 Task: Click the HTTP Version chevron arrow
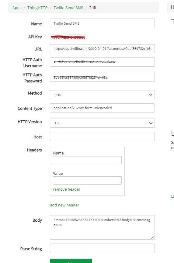tap(151, 123)
